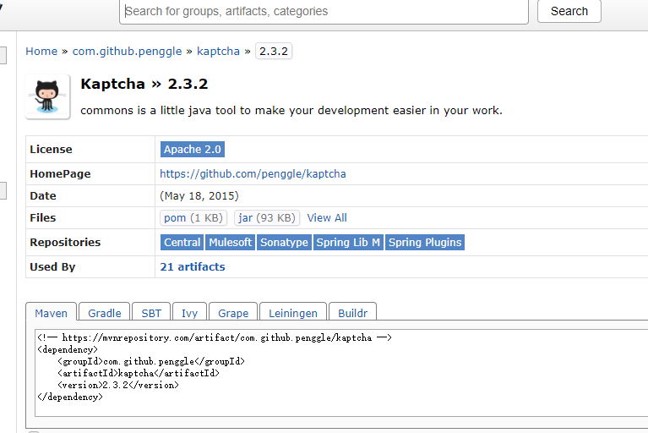This screenshot has width=648, height=433.
Task: Click the License row label
Action: pos(51,150)
